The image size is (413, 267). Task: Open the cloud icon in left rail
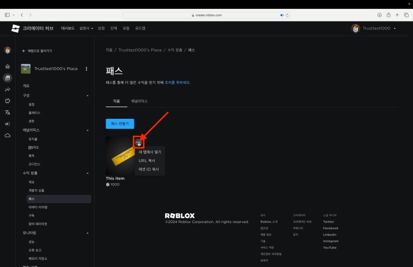click(7, 135)
